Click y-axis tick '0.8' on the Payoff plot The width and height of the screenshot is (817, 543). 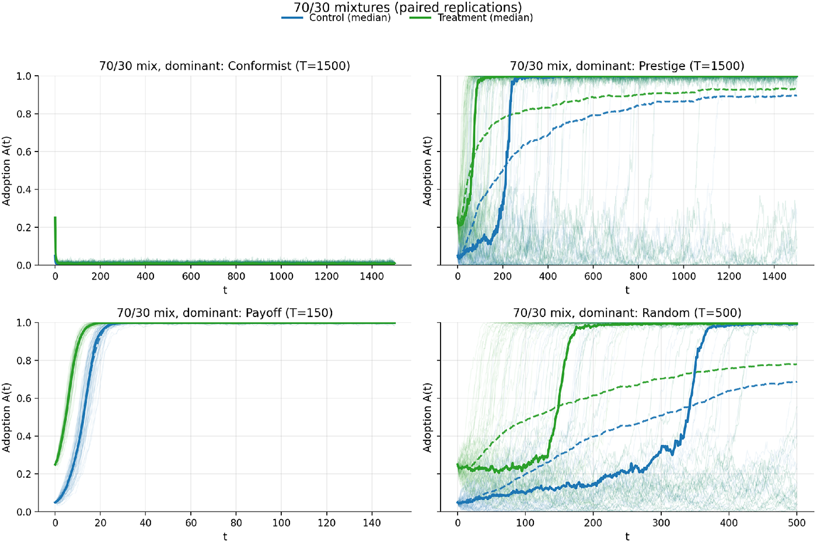[x=24, y=361]
